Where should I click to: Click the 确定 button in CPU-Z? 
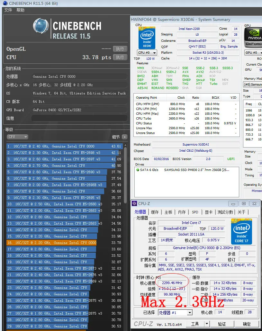pyautogui.click(x=247, y=324)
